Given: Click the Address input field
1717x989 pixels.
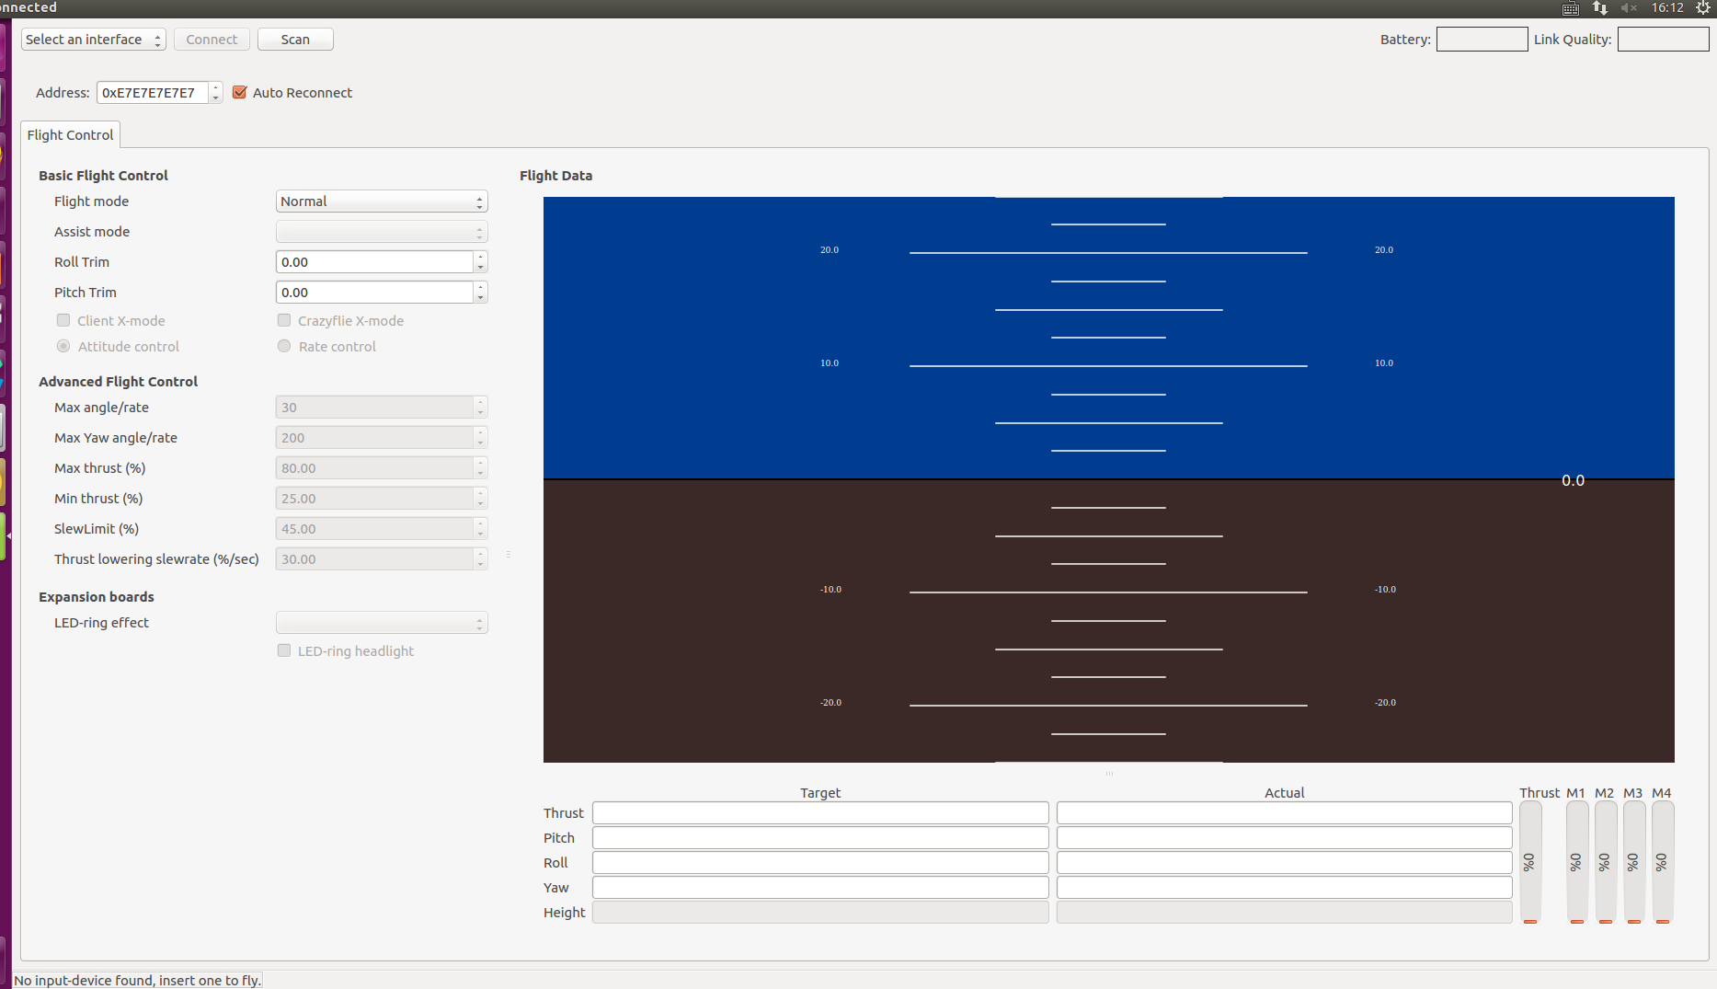Looking at the screenshot, I should coord(153,93).
